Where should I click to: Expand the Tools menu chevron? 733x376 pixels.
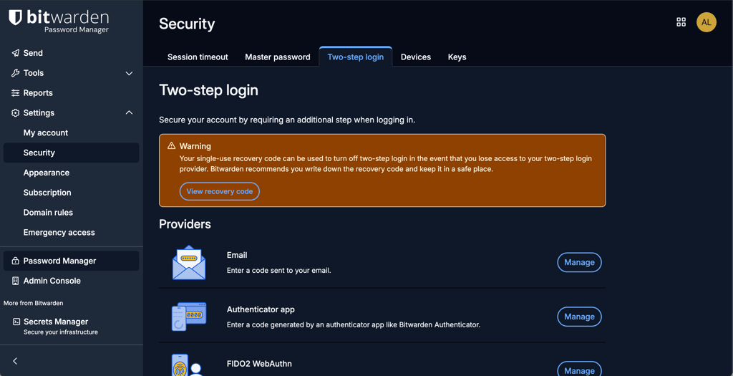click(129, 73)
